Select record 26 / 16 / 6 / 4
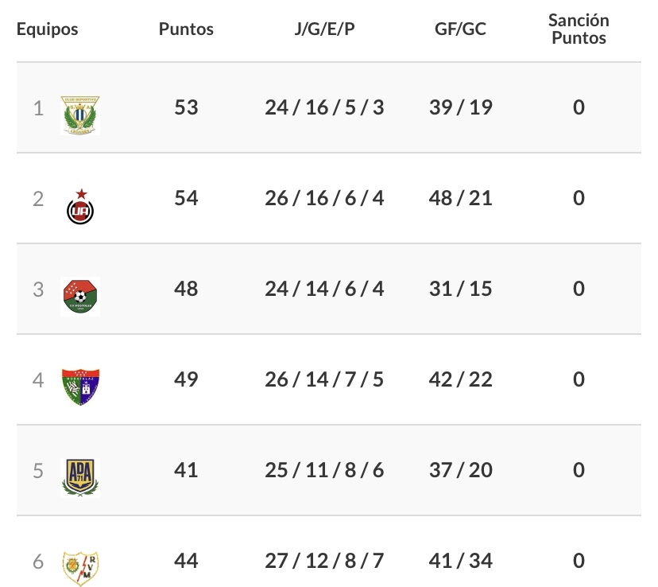658x587 pixels. [x=324, y=198]
